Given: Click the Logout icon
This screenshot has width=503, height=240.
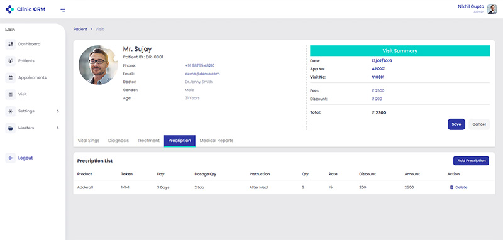Looking at the screenshot, I should click(x=11, y=158).
